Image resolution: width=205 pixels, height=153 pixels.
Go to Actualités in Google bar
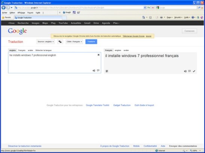[x=76, y=23]
